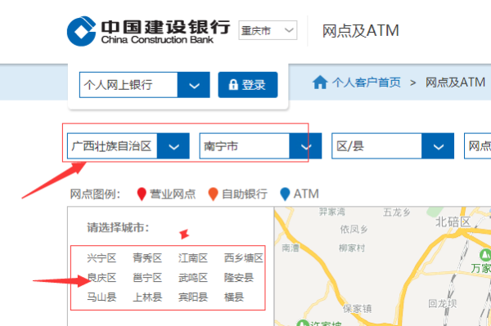Click the 柳家村 label on map
Screen dimensions: 491x326
coord(352,248)
